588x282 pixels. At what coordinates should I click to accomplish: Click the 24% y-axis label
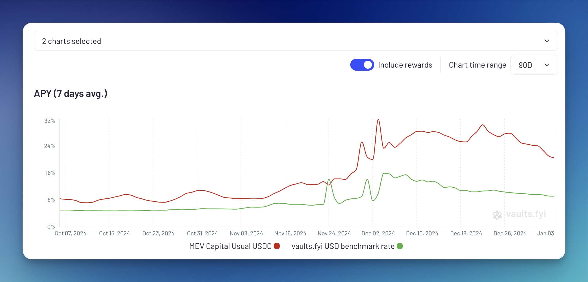50,146
